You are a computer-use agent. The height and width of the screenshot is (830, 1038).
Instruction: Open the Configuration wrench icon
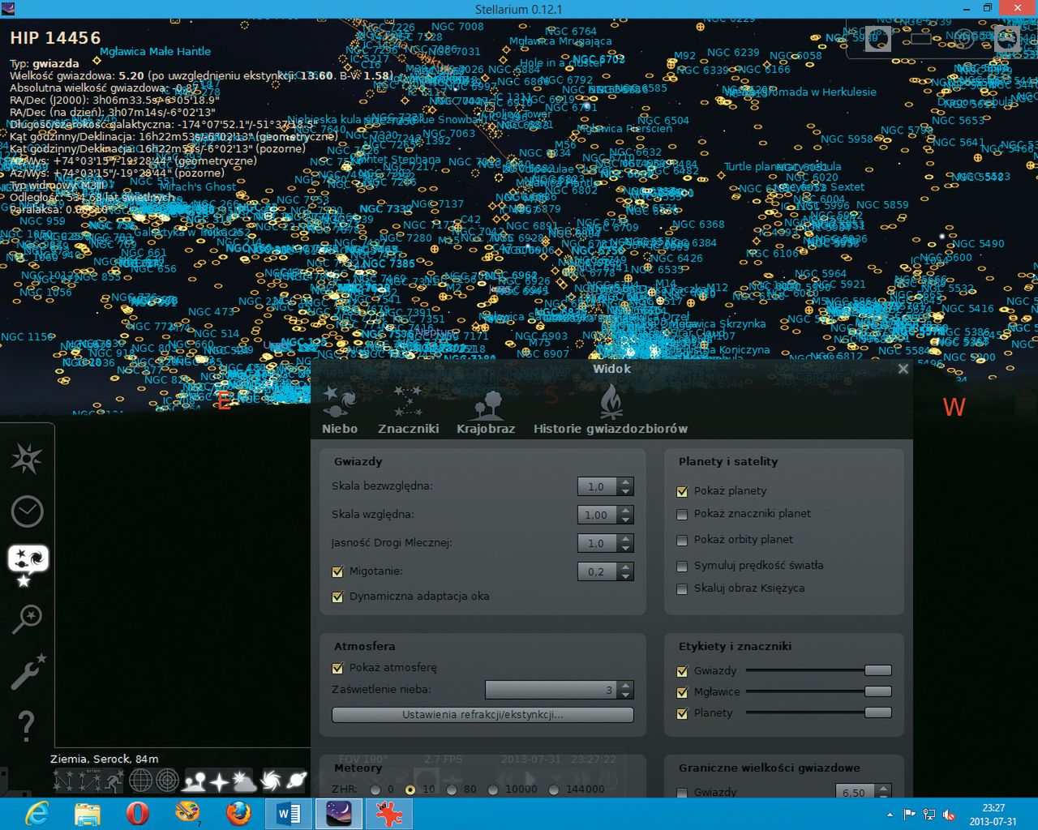coord(27,672)
